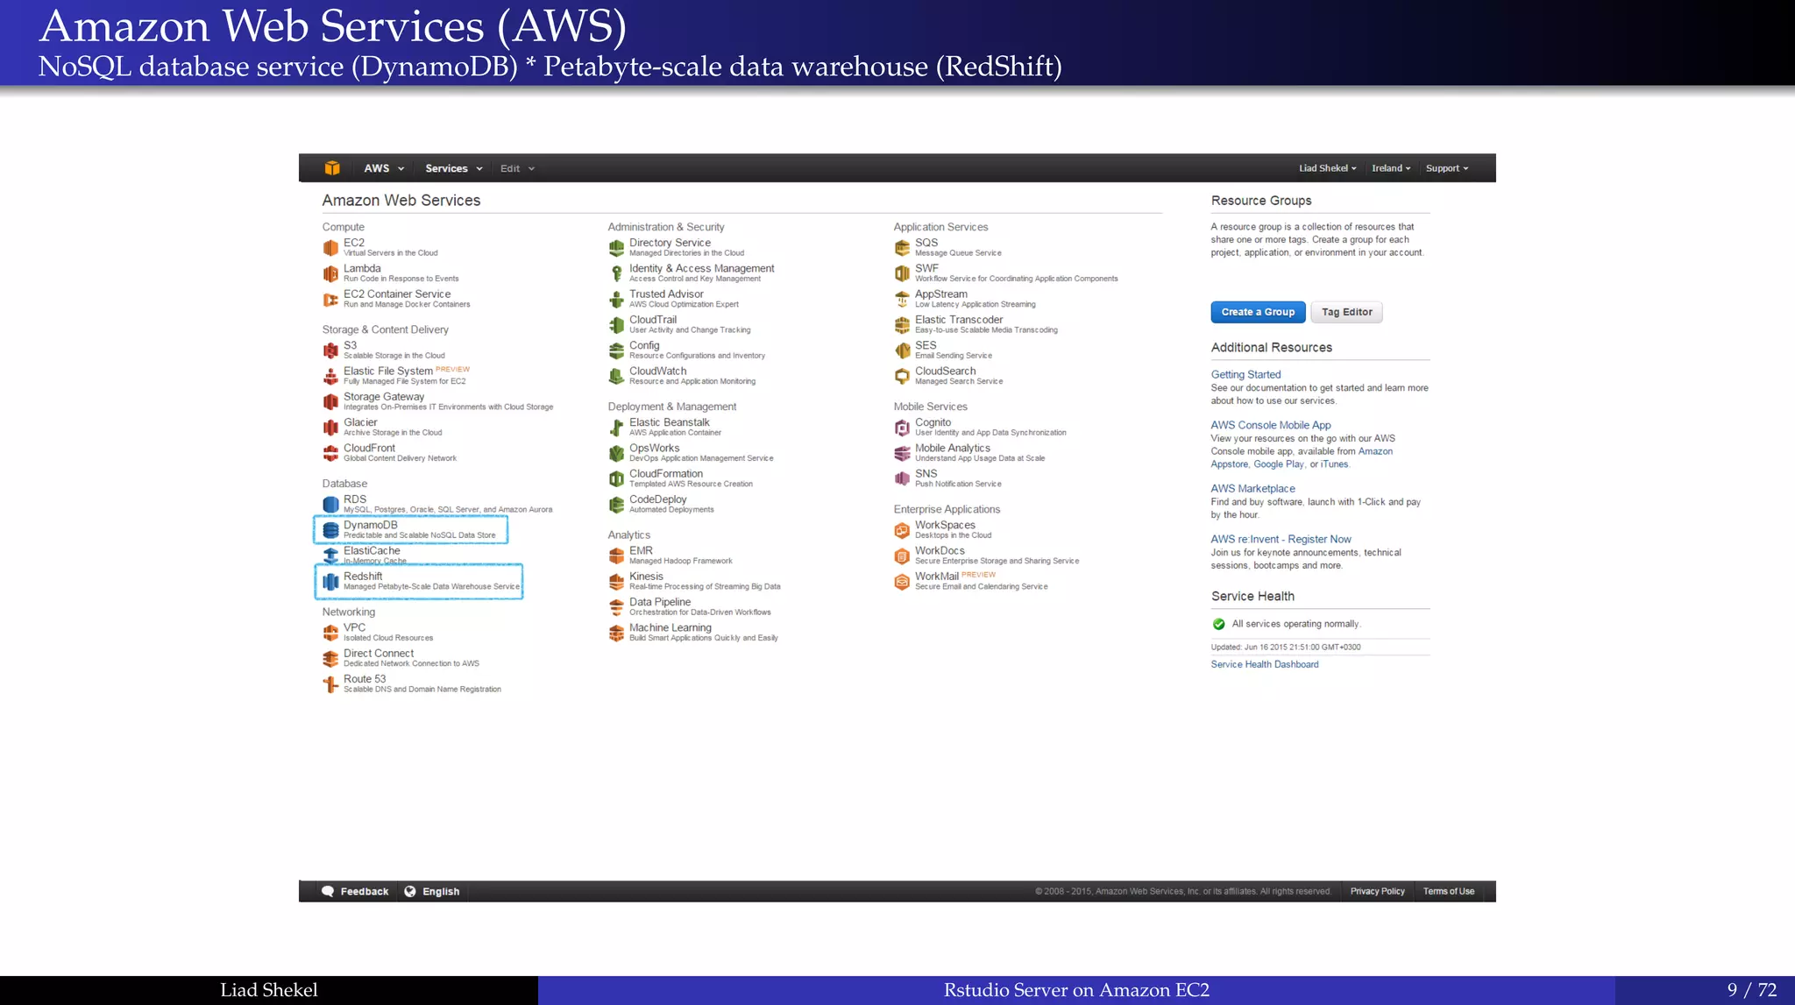Click the SWF service link
The width and height of the screenshot is (1795, 1005).
pos(926,269)
